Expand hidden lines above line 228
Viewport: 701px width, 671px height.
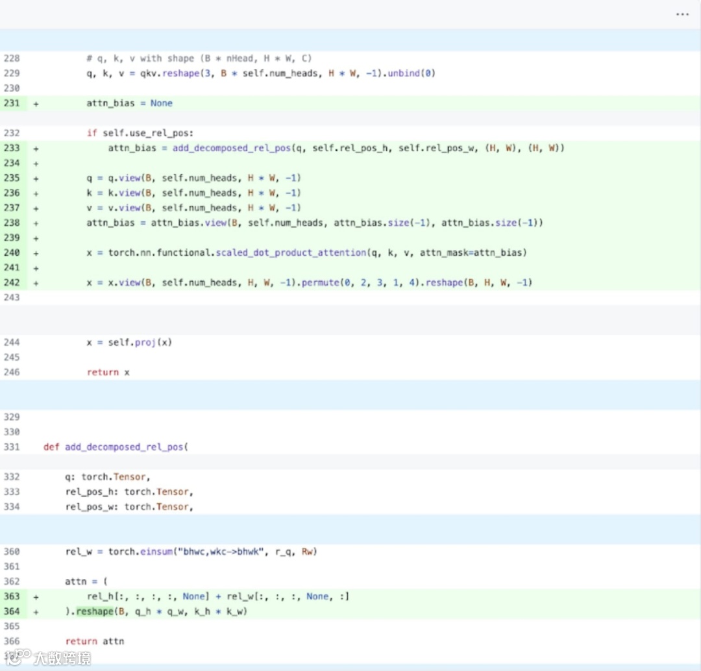pyautogui.click(x=350, y=40)
